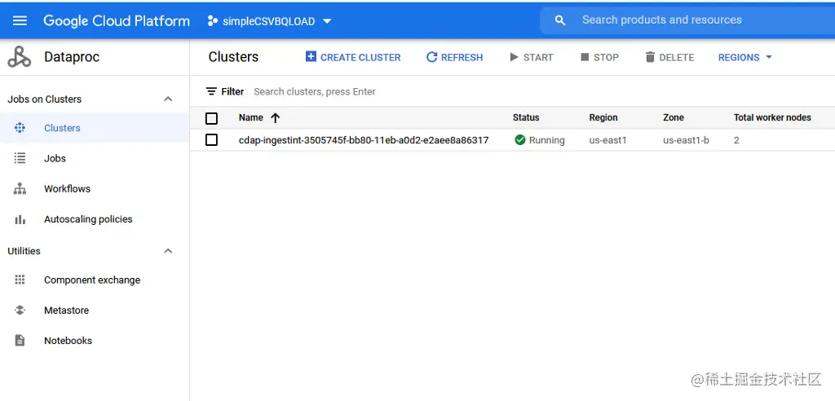Open the simpleCSVBQLOAD project selector dropdown
Viewport: 835px width, 401px height.
[269, 21]
